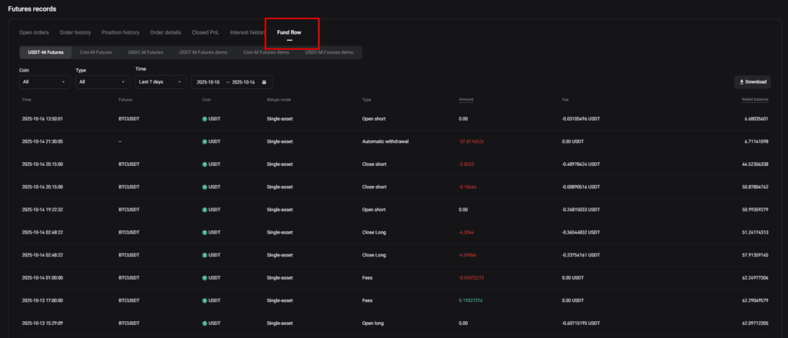Open the Coin filter dropdown
Viewport: 788px width, 338px height.
[x=45, y=81]
